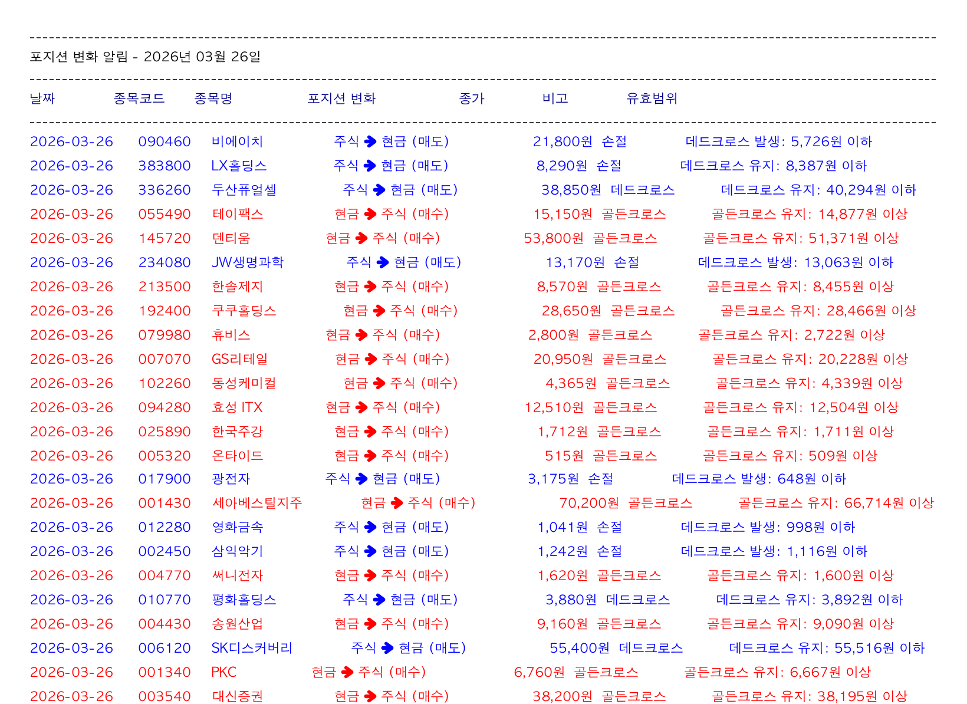
Task: Select the 종목코드 column header
Action: pyautogui.click(x=139, y=98)
